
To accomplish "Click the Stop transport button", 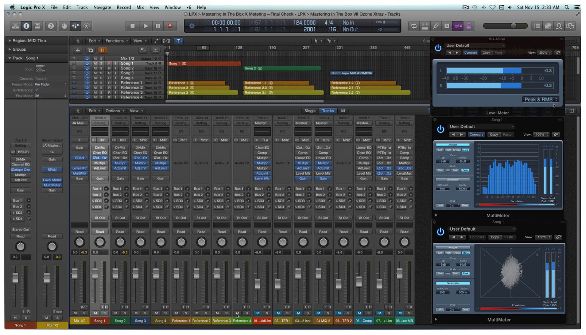I will pyautogui.click(x=132, y=26).
